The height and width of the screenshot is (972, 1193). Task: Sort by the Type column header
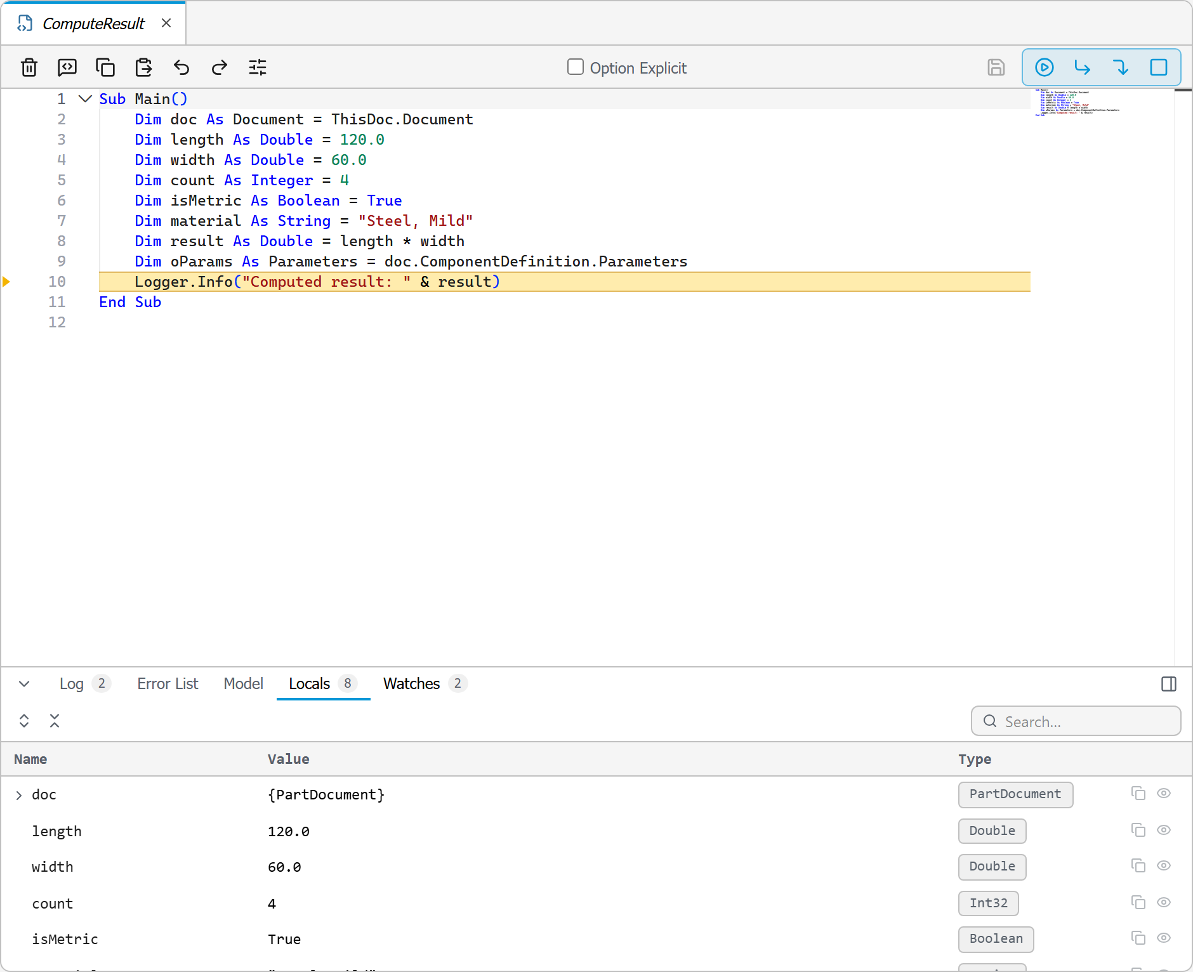[975, 759]
